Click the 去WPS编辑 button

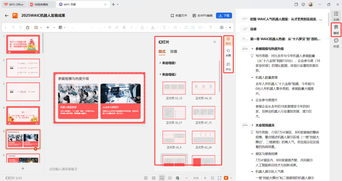(x=203, y=15)
